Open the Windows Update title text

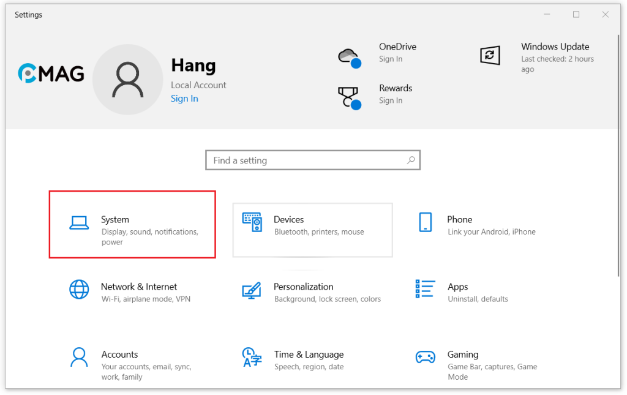pyautogui.click(x=555, y=47)
